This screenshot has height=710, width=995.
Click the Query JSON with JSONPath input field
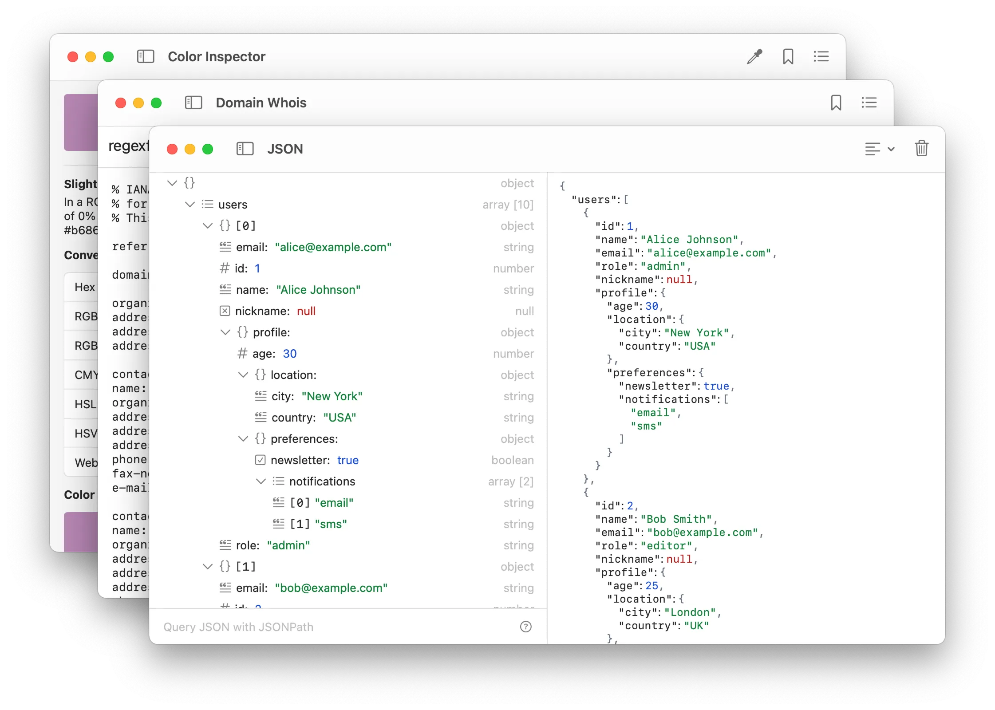[311, 627]
